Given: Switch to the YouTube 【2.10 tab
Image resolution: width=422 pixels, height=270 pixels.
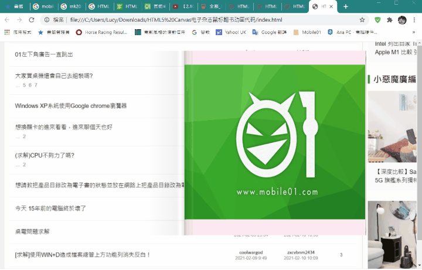Looking at the screenshot, I should (x=183, y=6).
